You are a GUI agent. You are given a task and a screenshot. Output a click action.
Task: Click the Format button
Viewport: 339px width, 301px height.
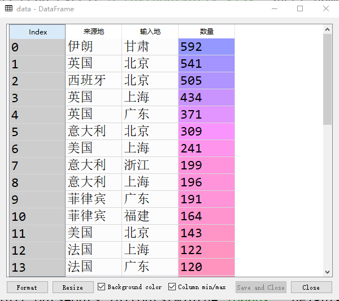click(27, 287)
